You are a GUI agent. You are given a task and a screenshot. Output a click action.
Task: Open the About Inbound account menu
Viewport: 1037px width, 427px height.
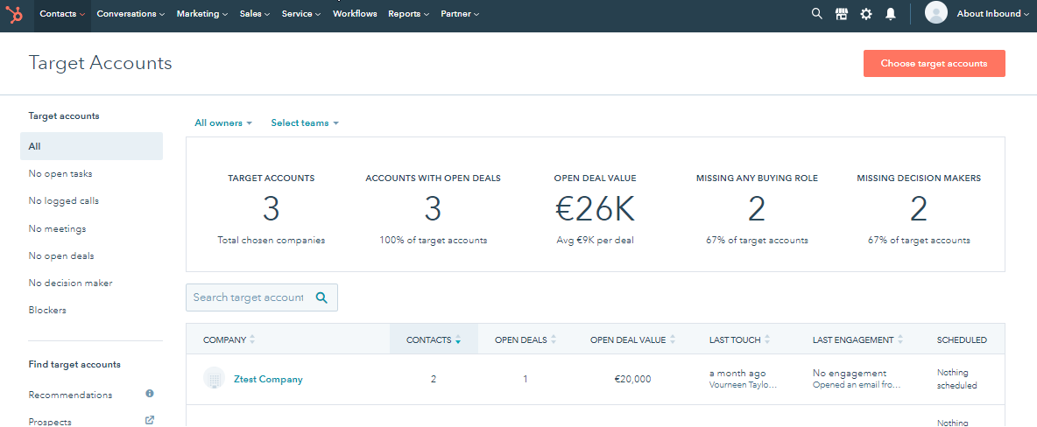pyautogui.click(x=993, y=14)
